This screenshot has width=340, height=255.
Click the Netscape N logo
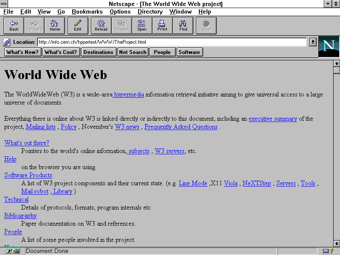coord(329,47)
